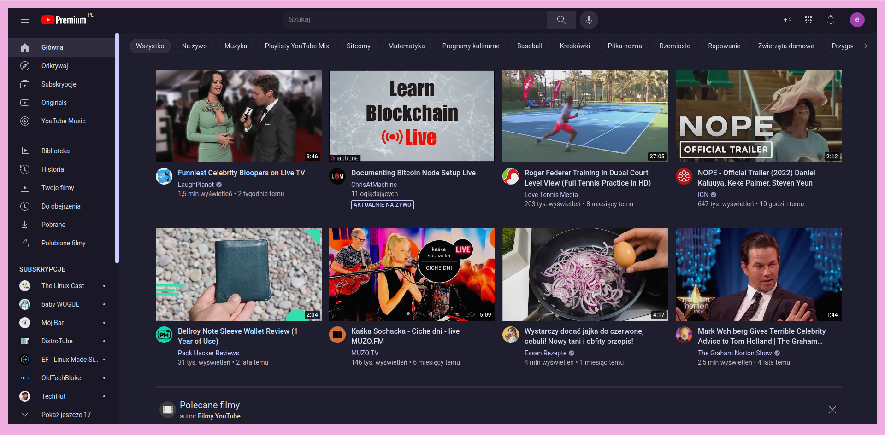Expand Pokaż jeszcze 17 subscriptions
This screenshot has height=435, width=885.
click(x=62, y=415)
